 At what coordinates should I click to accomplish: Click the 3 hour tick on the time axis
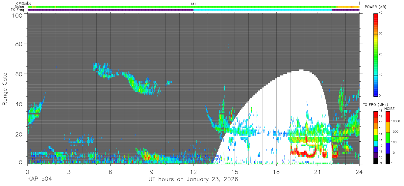click(x=69, y=172)
